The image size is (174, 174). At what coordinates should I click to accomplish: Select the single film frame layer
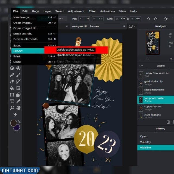click(x=156, y=91)
